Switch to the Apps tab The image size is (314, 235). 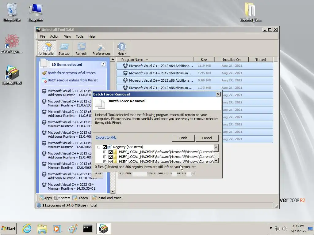[x=45, y=198]
